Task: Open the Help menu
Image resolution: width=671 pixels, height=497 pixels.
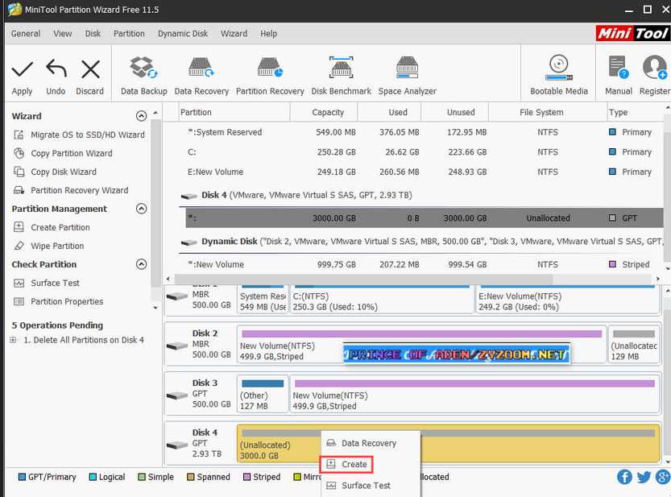Action: (268, 33)
